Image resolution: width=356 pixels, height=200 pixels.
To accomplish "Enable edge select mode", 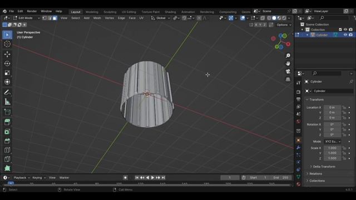I will [50, 18].
